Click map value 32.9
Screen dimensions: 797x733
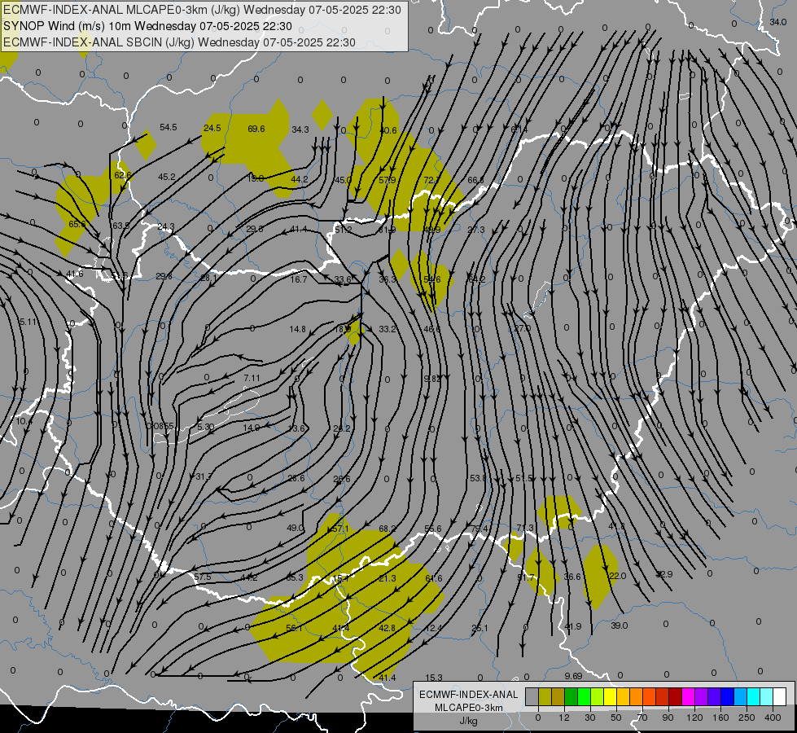[x=663, y=574]
